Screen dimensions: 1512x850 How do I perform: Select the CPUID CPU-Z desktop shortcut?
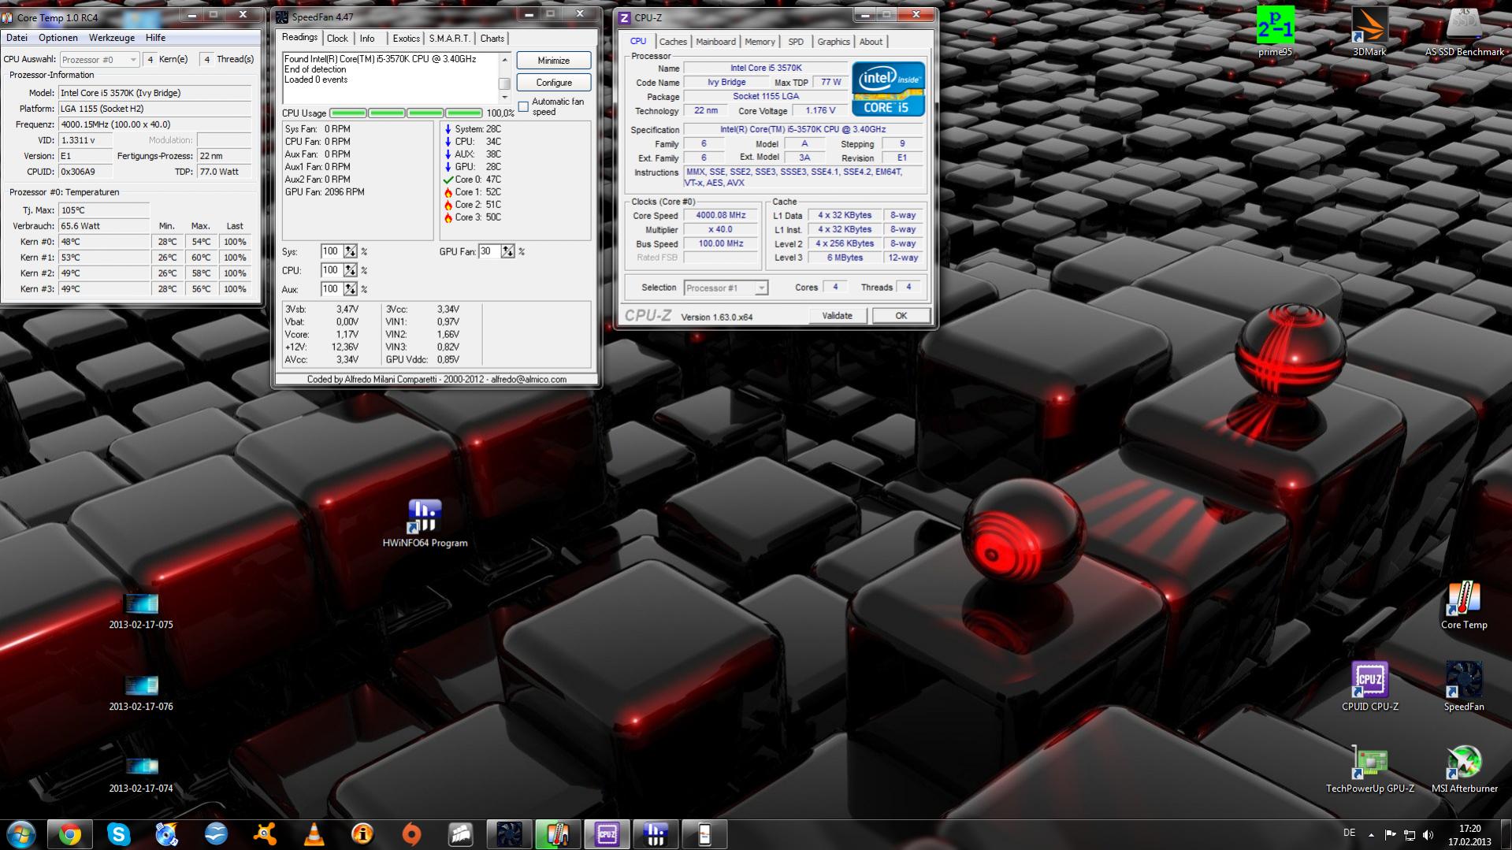pyautogui.click(x=1369, y=687)
